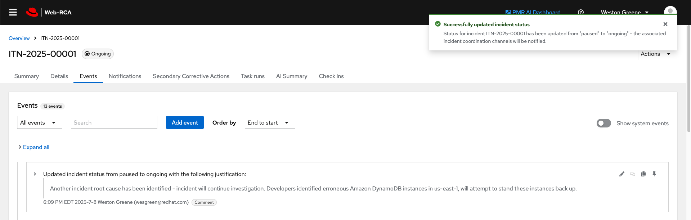Expand the status update event row chevron
This screenshot has width=691, height=220.
pyautogui.click(x=35, y=174)
